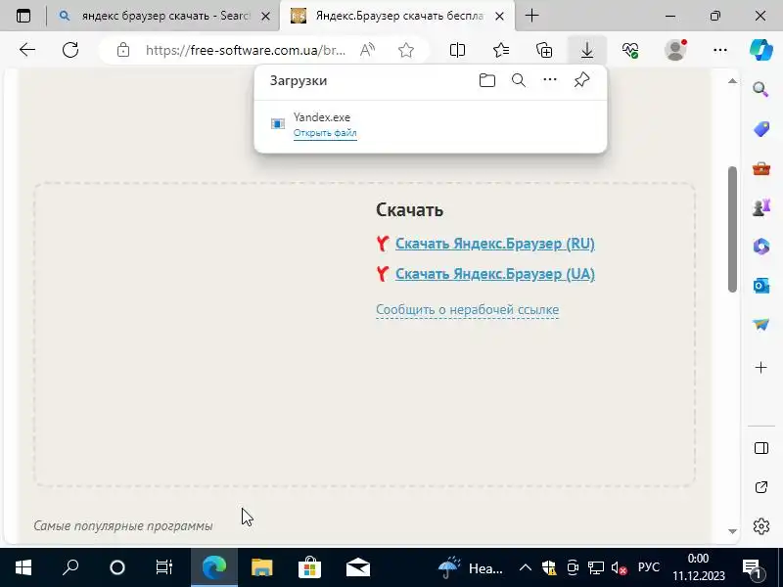Viewport: 783px width, 587px height.
Task: Open Task View on taskbar
Action: tap(164, 567)
